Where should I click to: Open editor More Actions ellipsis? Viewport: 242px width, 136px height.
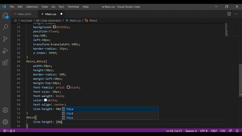[x=236, y=14]
